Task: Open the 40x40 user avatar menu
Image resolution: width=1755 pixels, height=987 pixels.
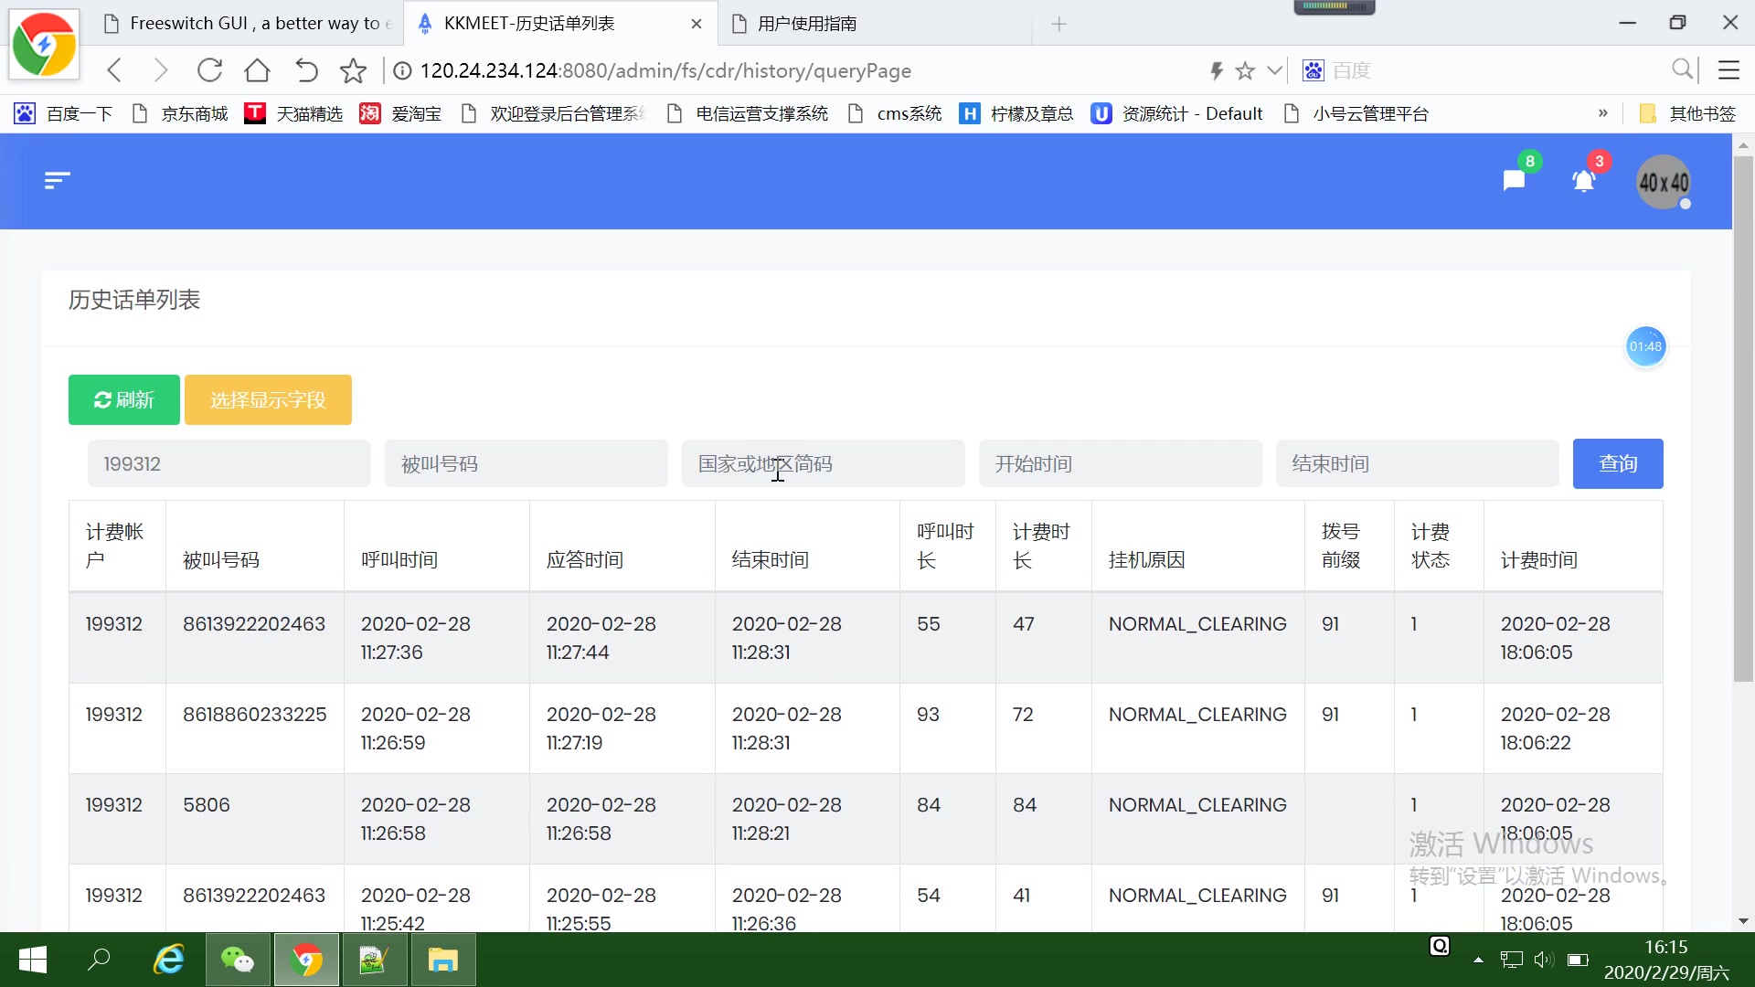Action: point(1664,183)
